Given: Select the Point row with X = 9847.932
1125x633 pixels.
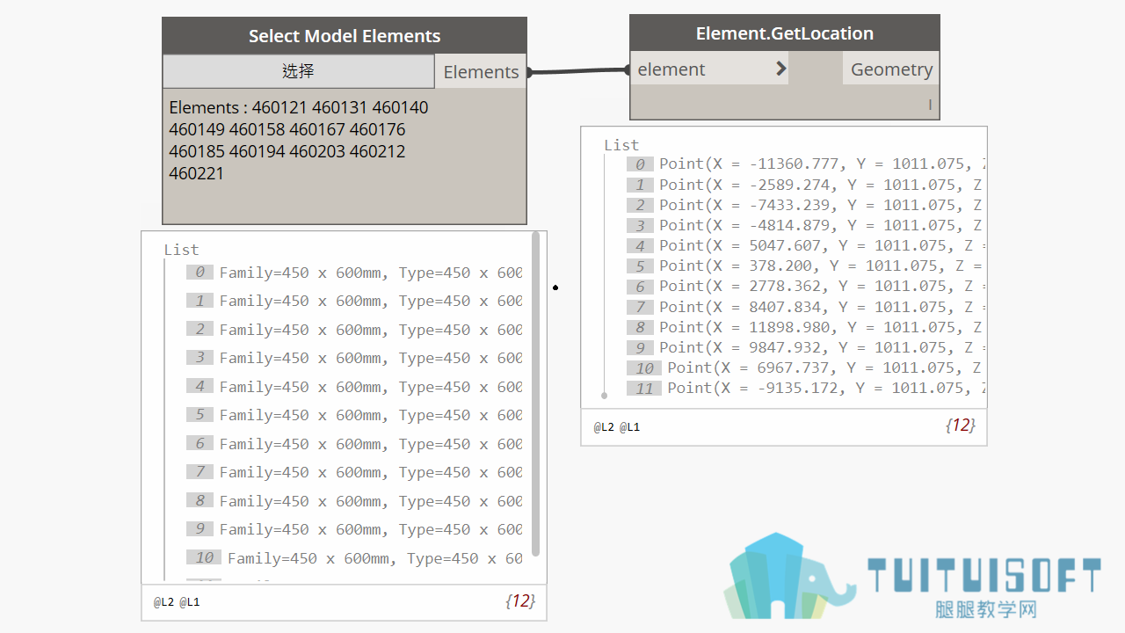Looking at the screenshot, I should 806,347.
